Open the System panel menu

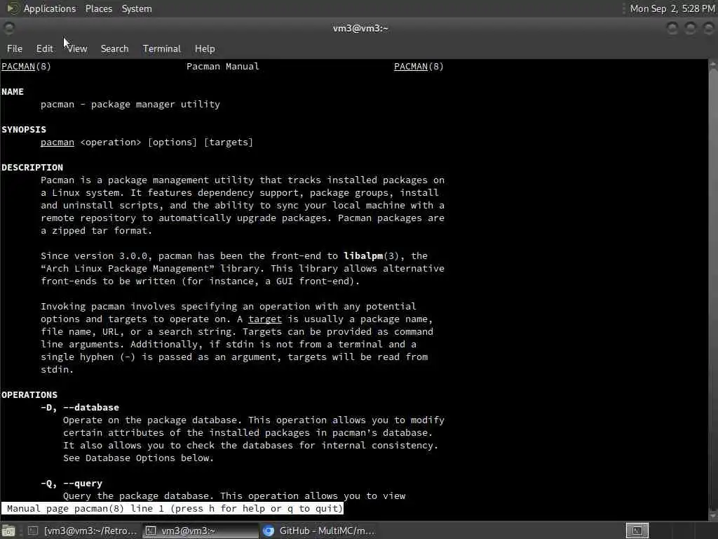click(137, 8)
